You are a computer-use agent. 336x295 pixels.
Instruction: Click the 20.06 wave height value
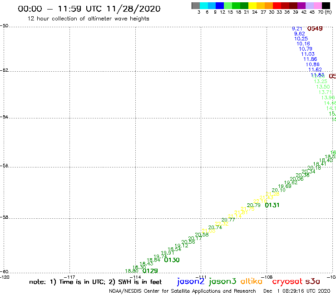(x=297, y=179)
